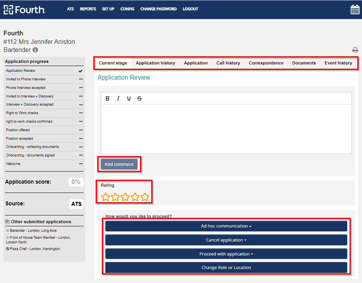Viewport: 362px width, 283px height.
Task: Rate the application four stars
Action: click(135, 197)
